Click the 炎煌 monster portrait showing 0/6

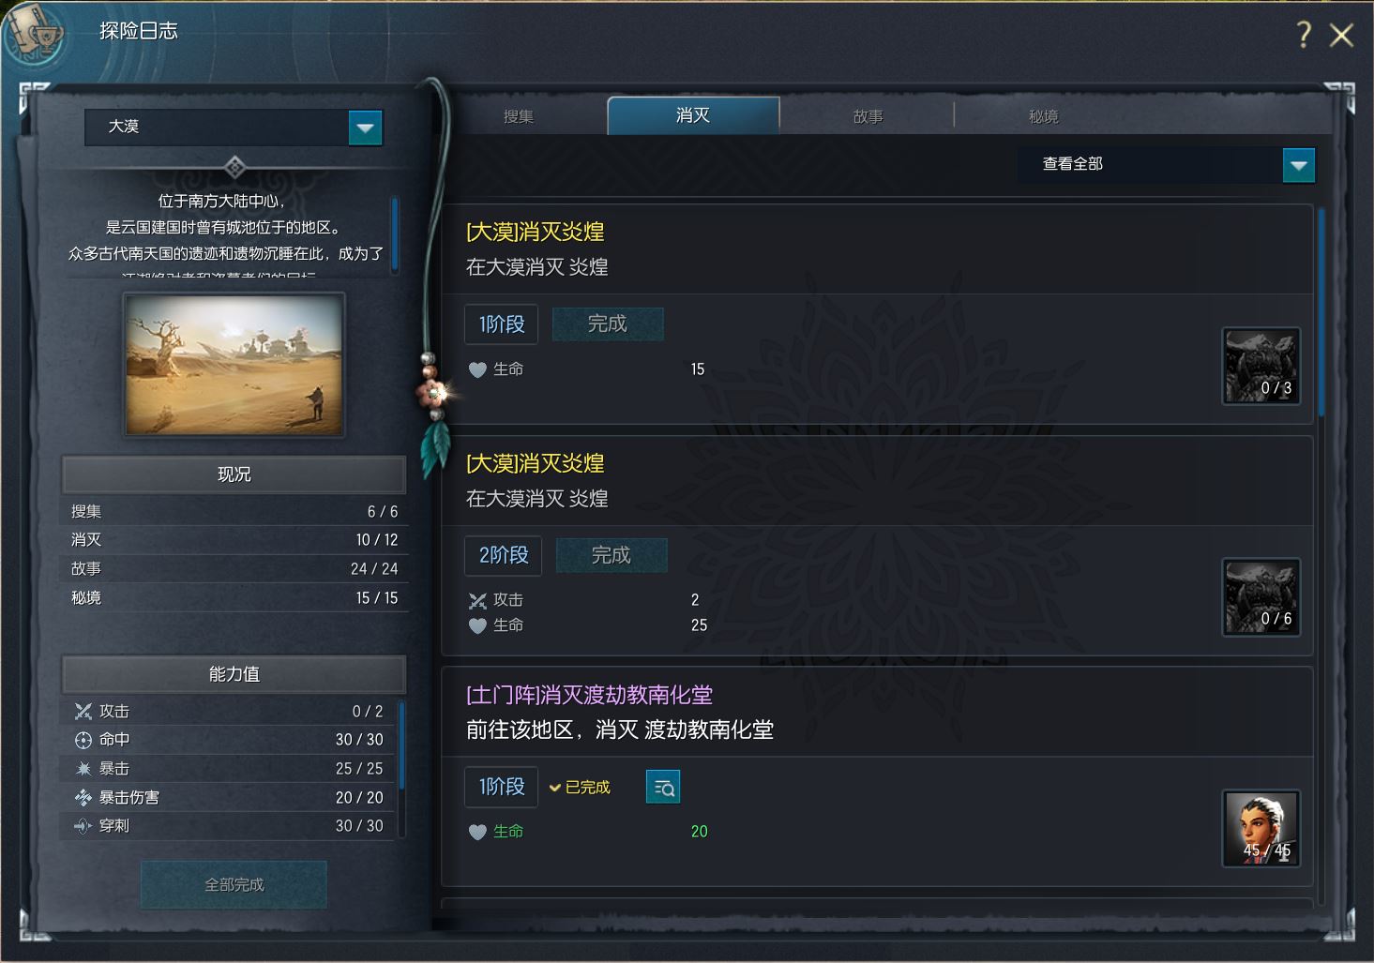pos(1261,597)
